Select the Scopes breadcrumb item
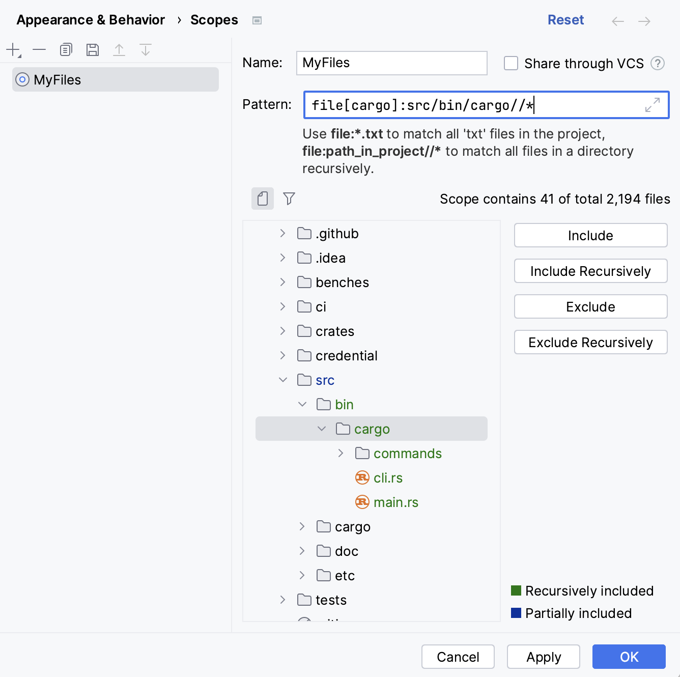 214,20
